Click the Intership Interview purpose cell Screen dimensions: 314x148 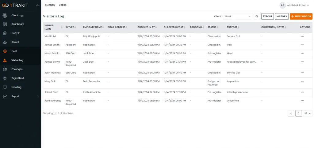pyautogui.click(x=237, y=92)
